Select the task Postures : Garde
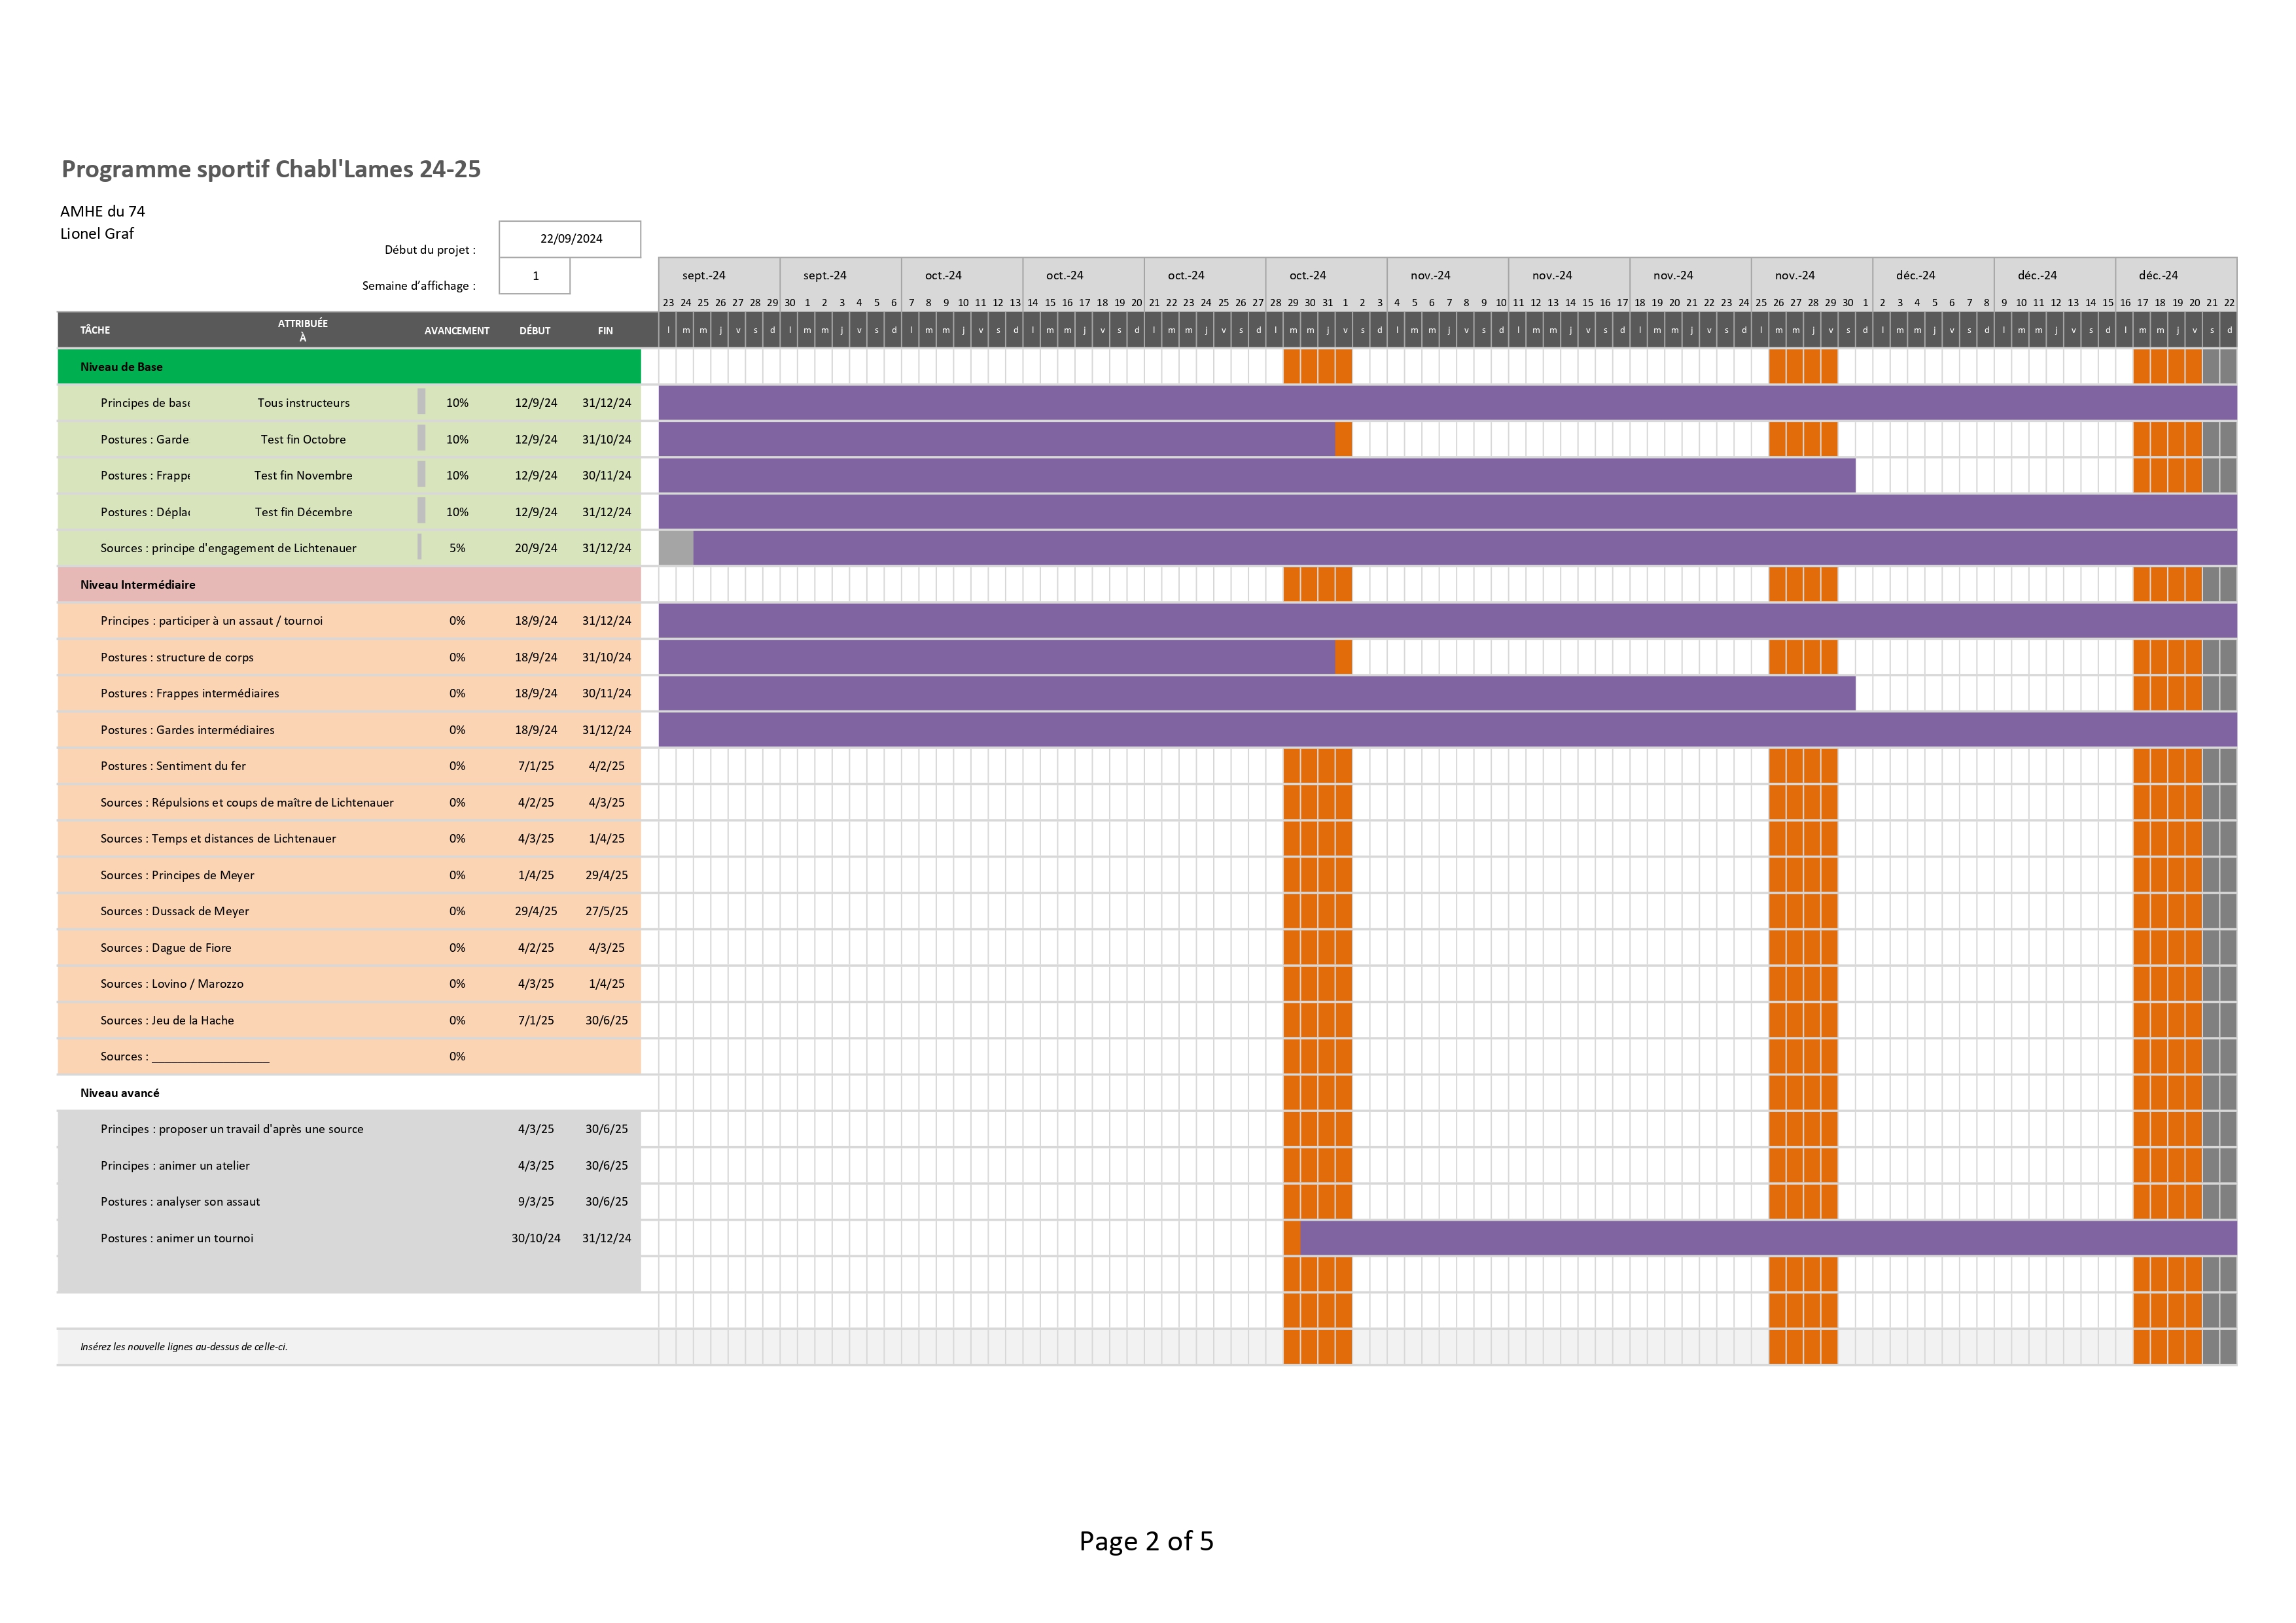 click(145, 439)
